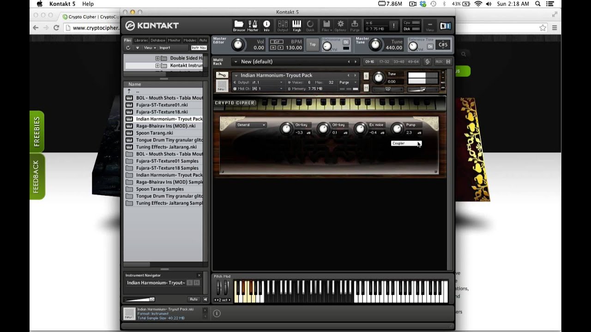
Task: Click the FEEDBACK side tab on website
Action: click(x=37, y=177)
